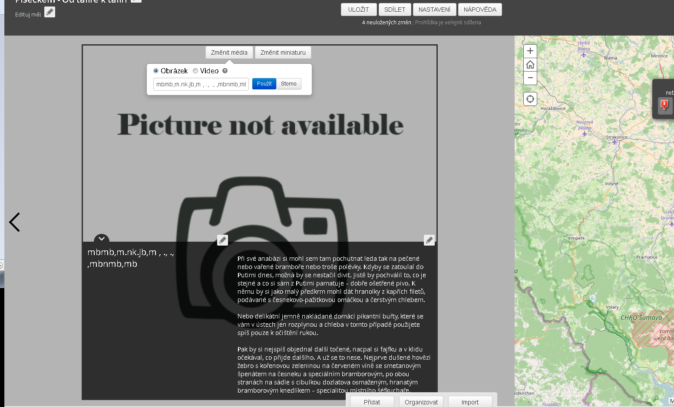Edit the title with pencil icon
Screen dimensions: 674x407
(x=222, y=240)
